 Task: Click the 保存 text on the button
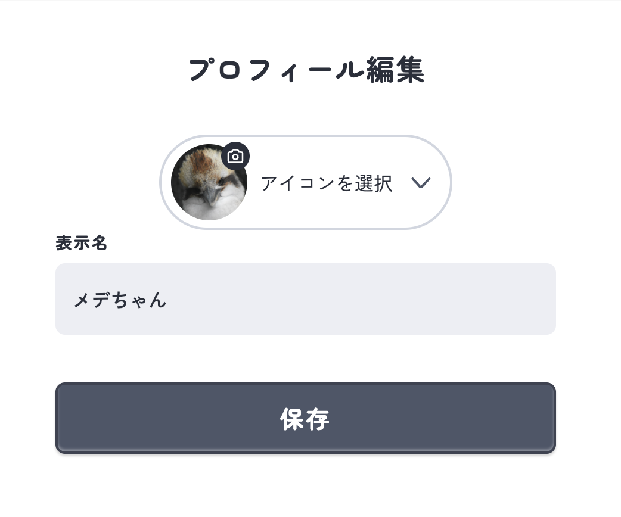pos(305,419)
